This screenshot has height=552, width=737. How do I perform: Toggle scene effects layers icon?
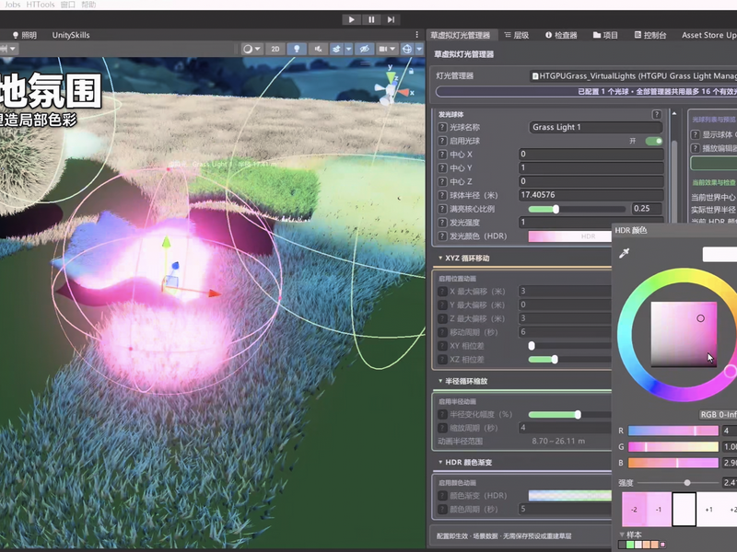[336, 49]
